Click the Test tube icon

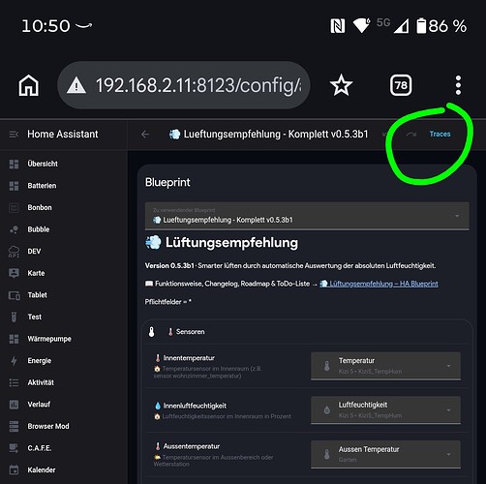tap(14, 317)
